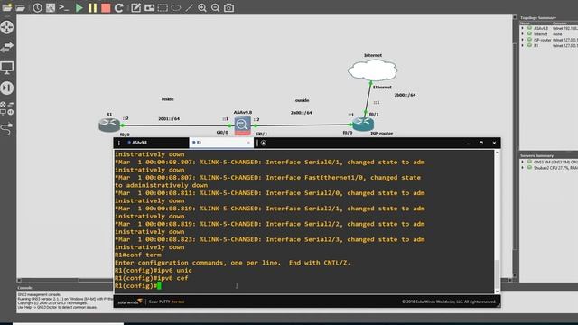Expand Internet row in Topology Summary
The height and width of the screenshot is (325, 578).
tap(523, 34)
